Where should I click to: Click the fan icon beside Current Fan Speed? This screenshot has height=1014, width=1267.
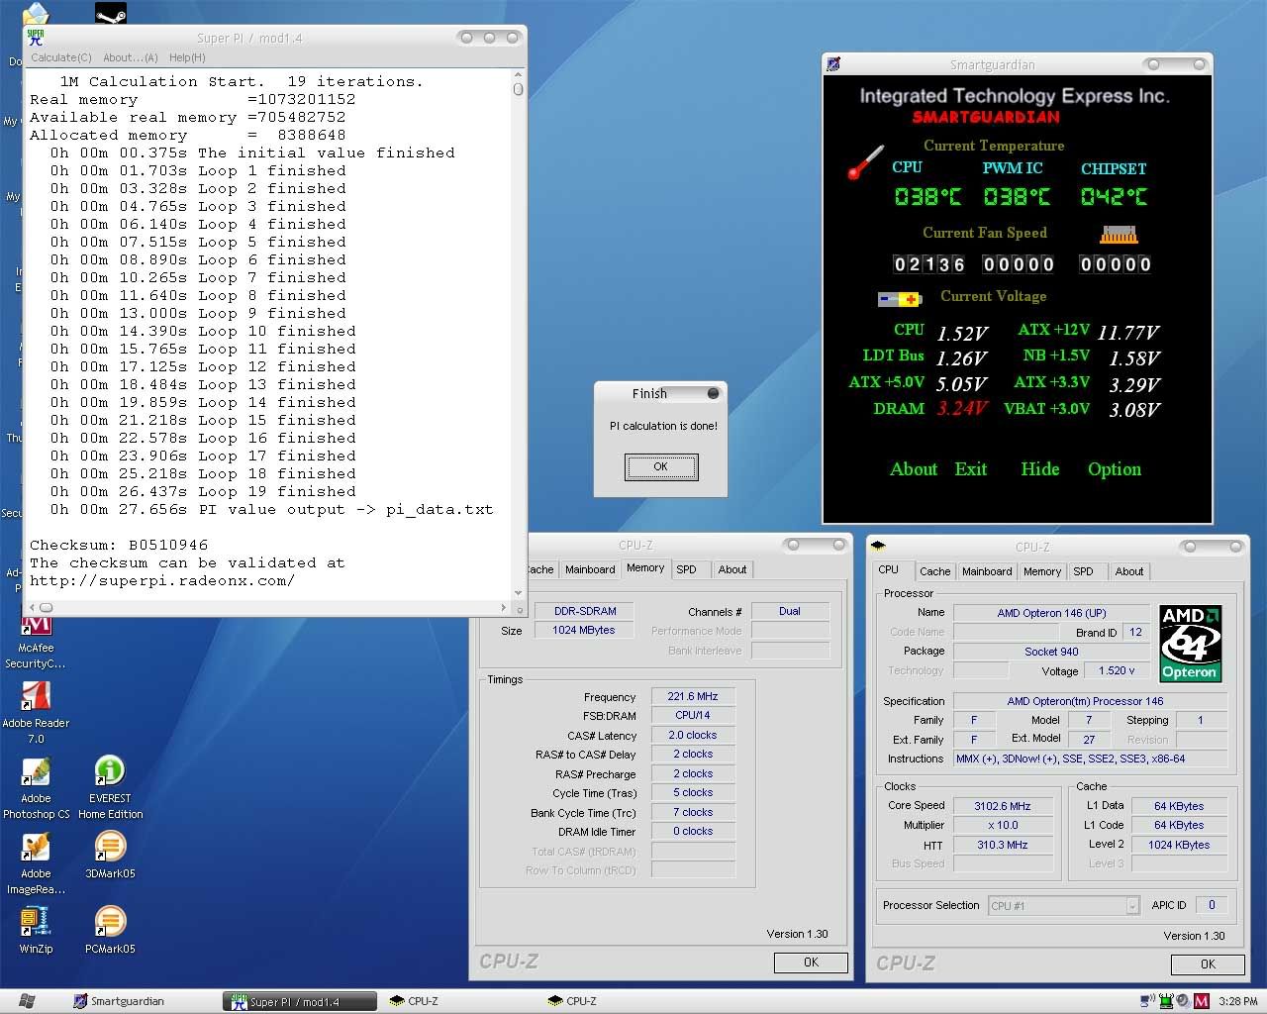[x=1119, y=235]
